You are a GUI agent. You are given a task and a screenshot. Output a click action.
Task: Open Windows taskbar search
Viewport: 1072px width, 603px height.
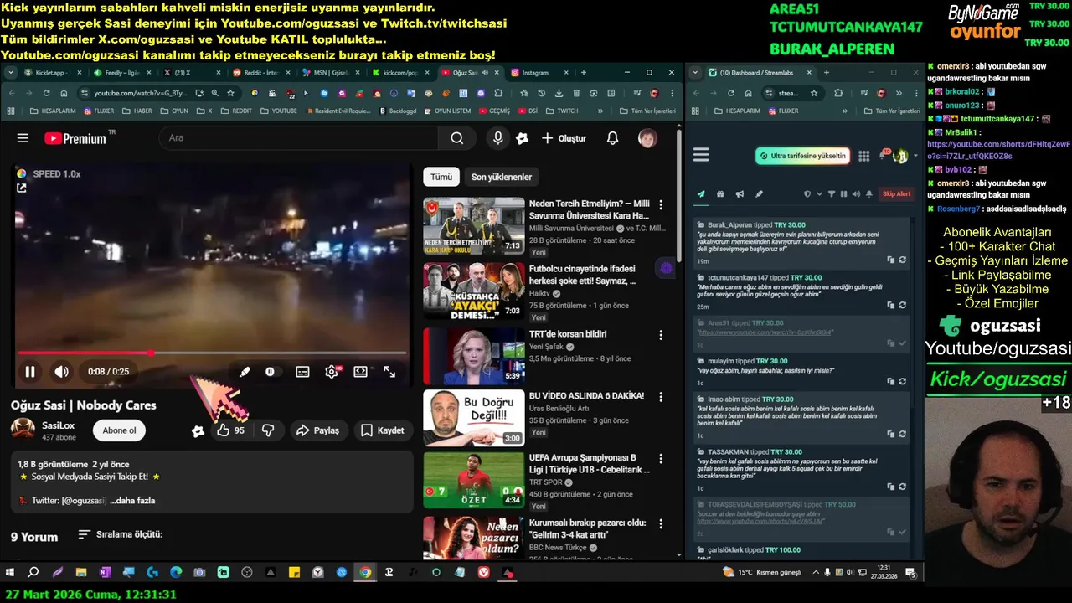point(33,573)
